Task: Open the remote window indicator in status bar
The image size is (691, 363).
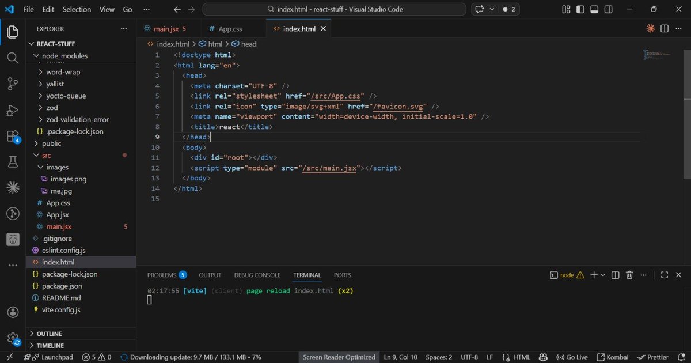Action: click(x=10, y=357)
